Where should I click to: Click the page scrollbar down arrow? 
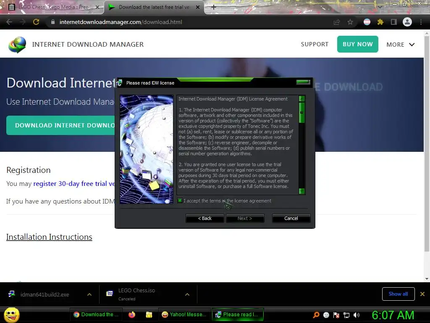pyautogui.click(x=427, y=279)
